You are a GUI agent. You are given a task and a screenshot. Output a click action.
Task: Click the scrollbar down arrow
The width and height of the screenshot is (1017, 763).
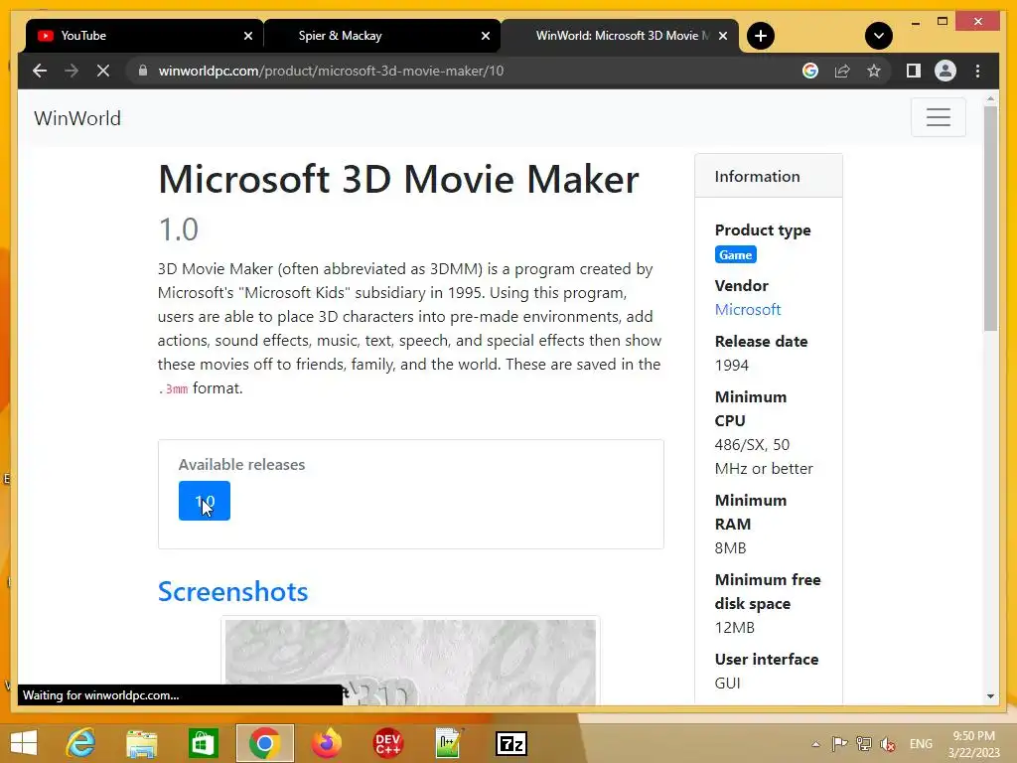(990, 696)
